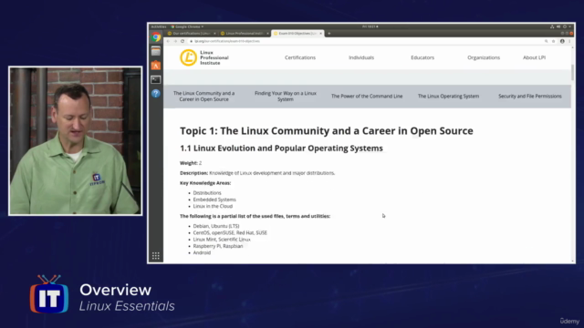Click the Linux Mint, Scientific Linux item

(222, 240)
